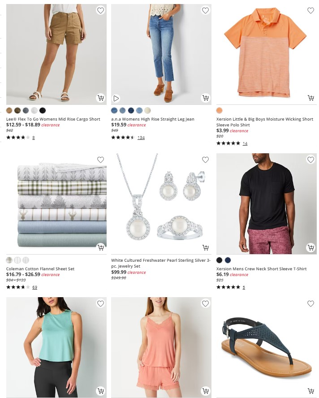Select plaid pattern swatch for flannel sheets

pyautogui.click(x=9, y=260)
